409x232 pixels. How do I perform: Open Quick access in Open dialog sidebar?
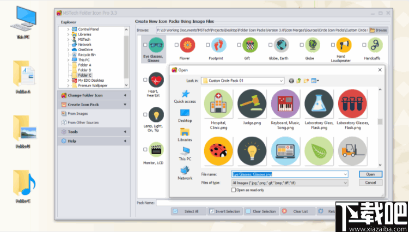[185, 96]
